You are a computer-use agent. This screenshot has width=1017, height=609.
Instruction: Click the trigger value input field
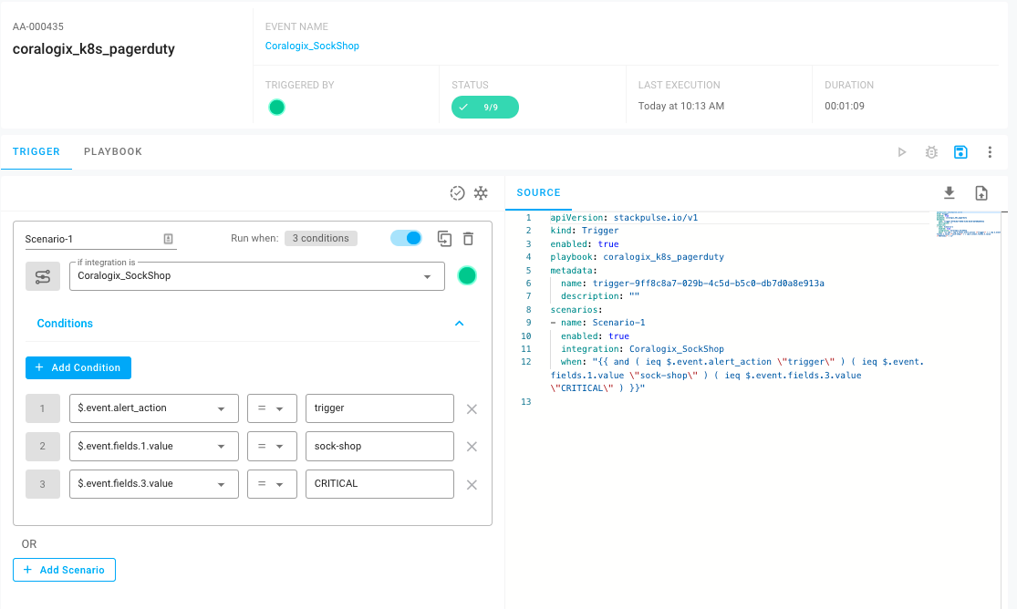pos(379,408)
